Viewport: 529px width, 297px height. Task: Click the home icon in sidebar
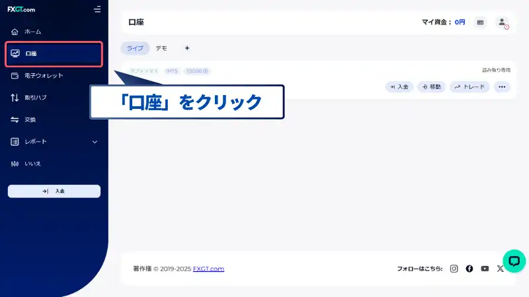pyautogui.click(x=15, y=32)
